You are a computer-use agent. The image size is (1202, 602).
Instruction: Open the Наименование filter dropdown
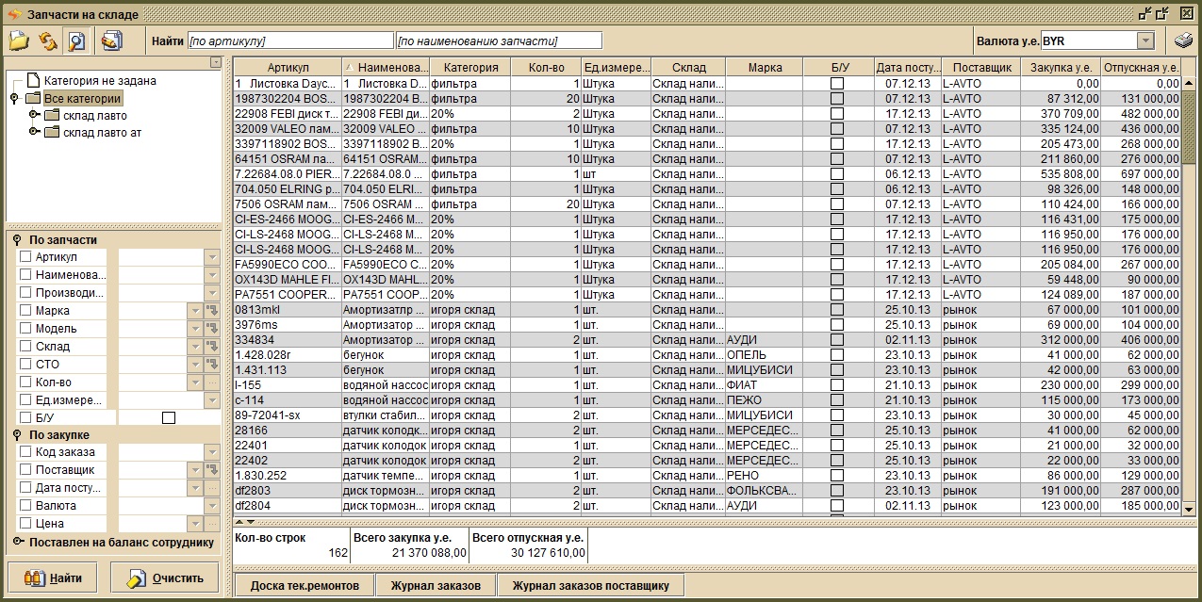coord(212,275)
